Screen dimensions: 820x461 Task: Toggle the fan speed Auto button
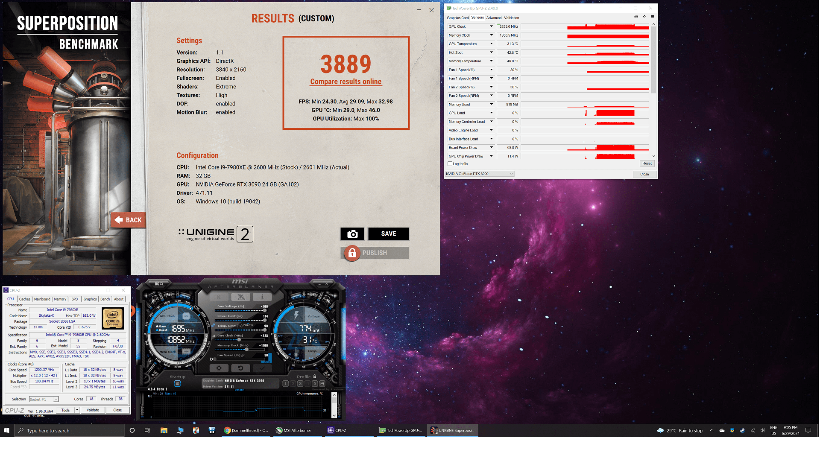(267, 362)
